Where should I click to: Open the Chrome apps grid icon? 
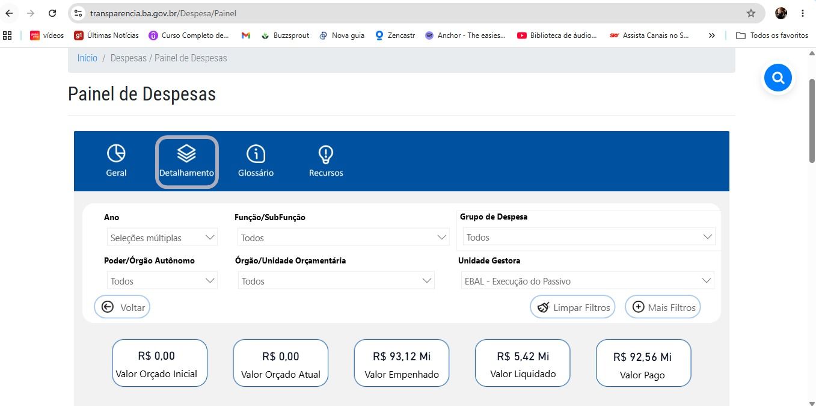[x=7, y=35]
